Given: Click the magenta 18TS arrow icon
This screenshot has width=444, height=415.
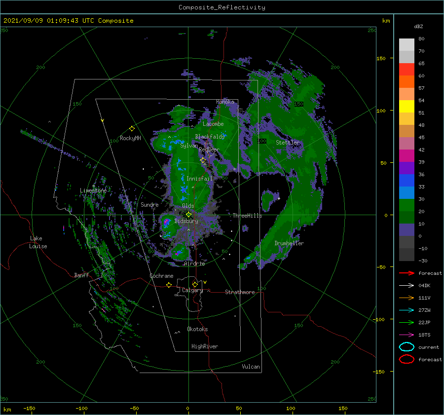Looking at the screenshot, I should pyautogui.click(x=407, y=335).
